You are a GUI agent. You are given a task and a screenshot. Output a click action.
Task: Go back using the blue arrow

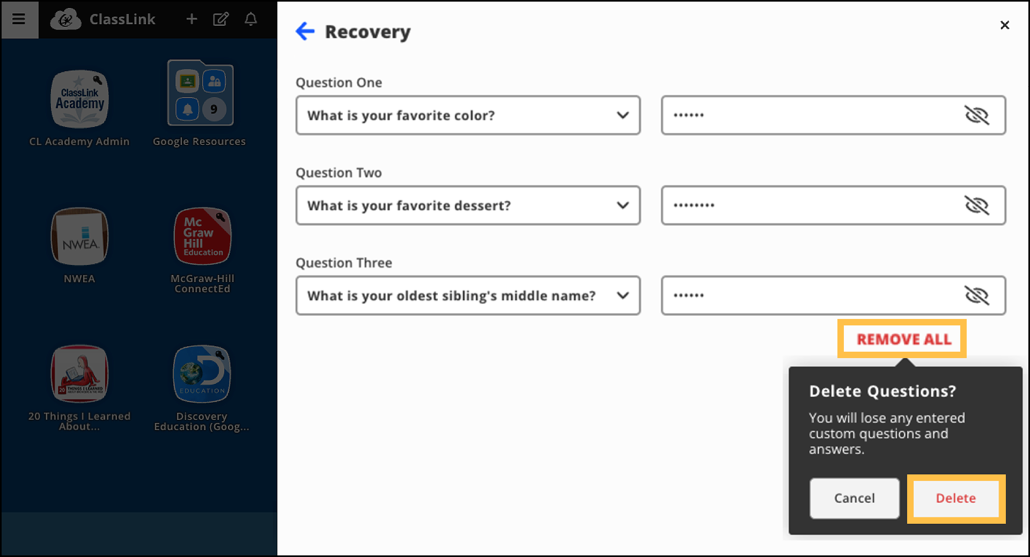[305, 31]
